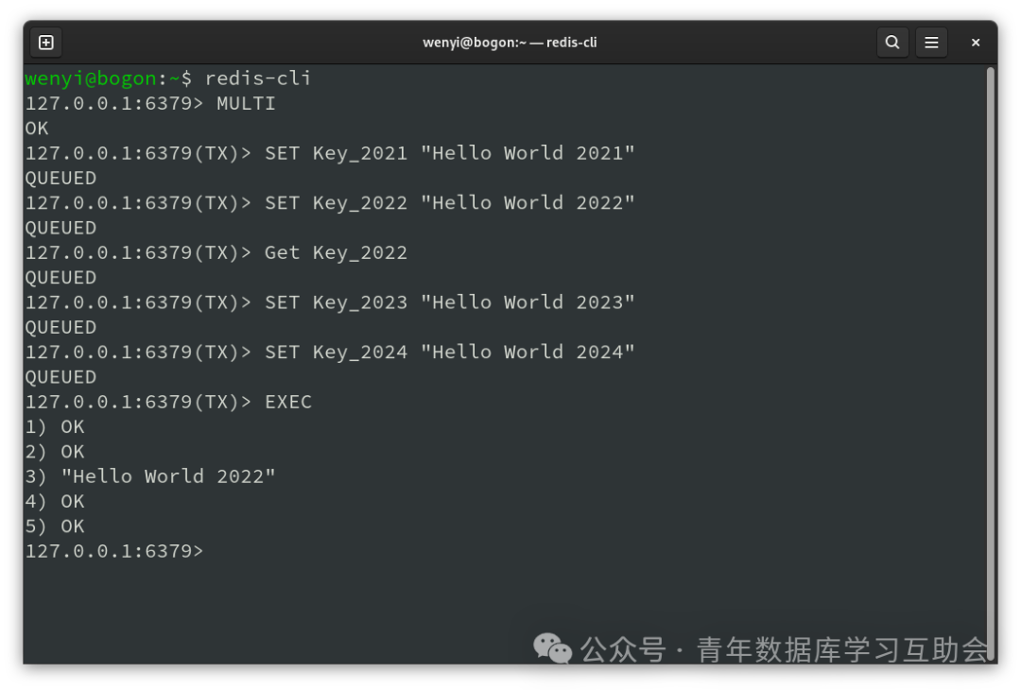Click QUEUED reply under SET Key_2024
Viewport: 1021px width, 690px height.
tap(61, 377)
